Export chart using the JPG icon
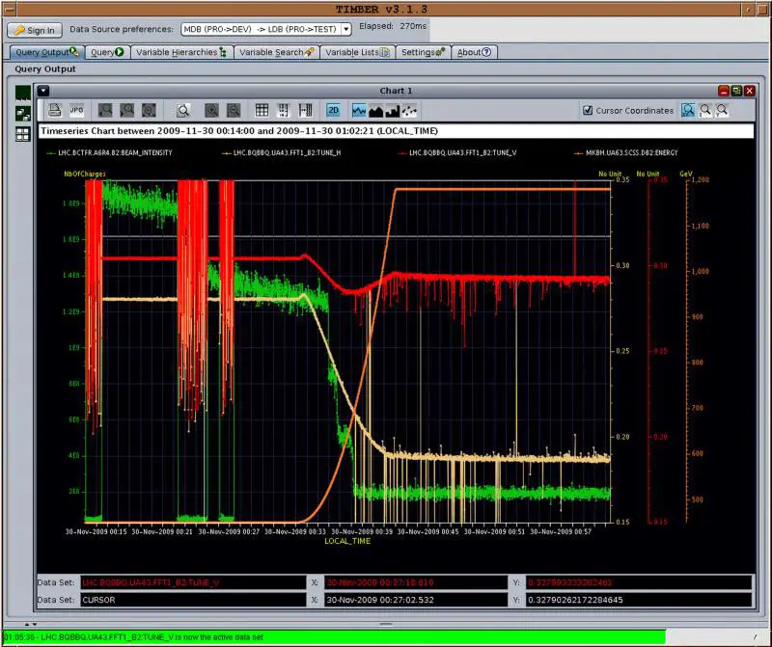772x647 pixels. point(77,110)
